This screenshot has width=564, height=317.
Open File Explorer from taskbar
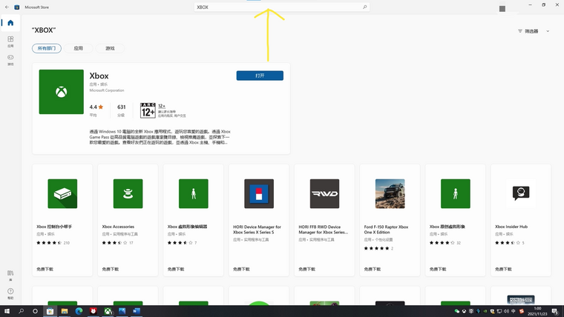[x=65, y=311]
